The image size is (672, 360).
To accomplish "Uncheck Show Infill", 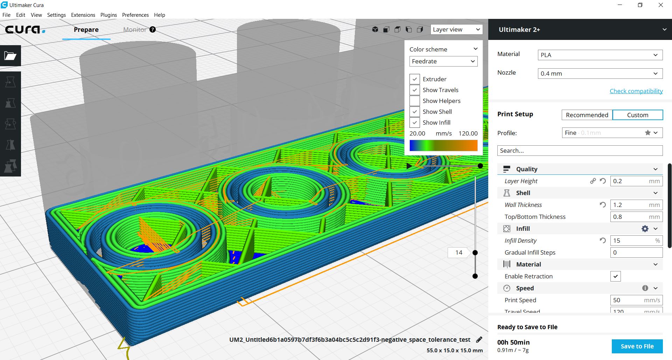I will 415,123.
